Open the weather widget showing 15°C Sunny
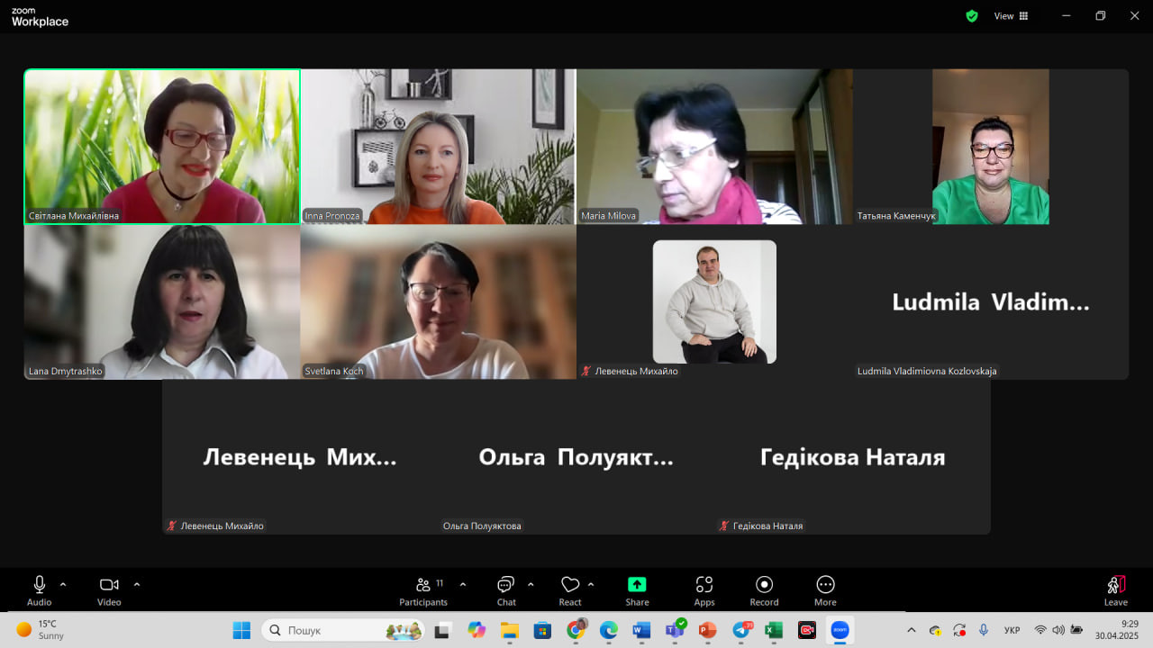1153x648 pixels. point(41,630)
